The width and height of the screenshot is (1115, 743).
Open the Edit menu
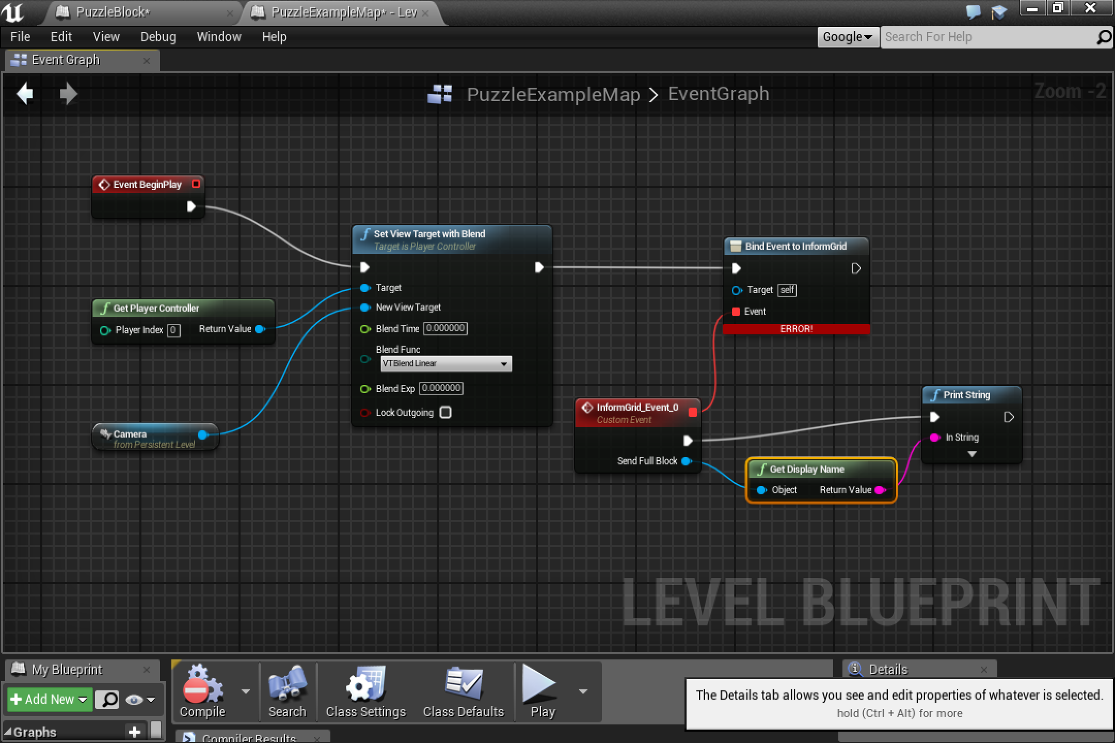click(x=61, y=37)
